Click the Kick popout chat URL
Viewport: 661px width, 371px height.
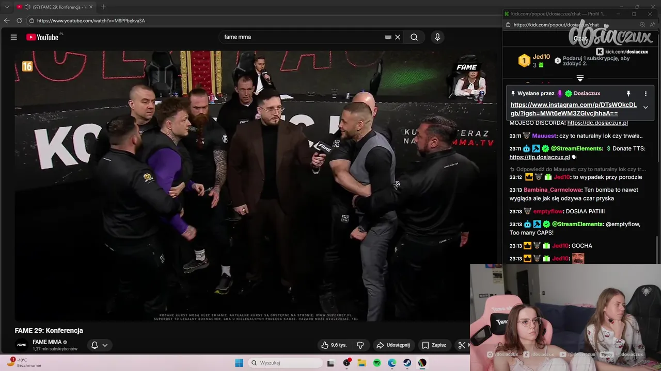coord(556,25)
